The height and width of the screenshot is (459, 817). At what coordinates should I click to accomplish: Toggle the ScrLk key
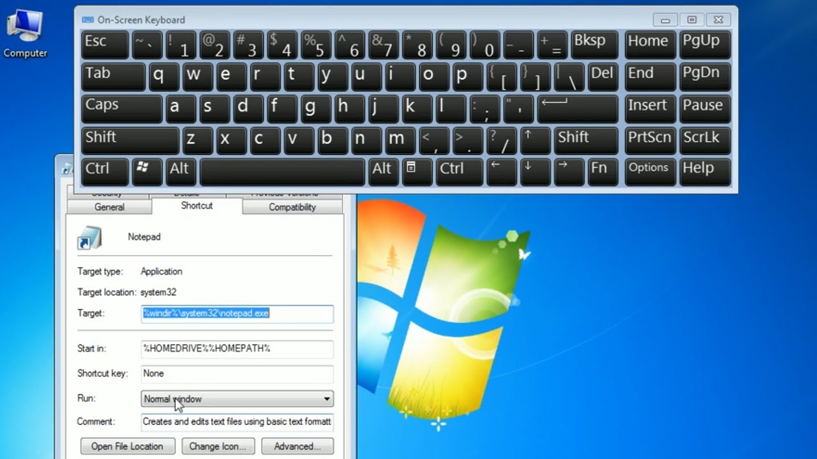705,140
